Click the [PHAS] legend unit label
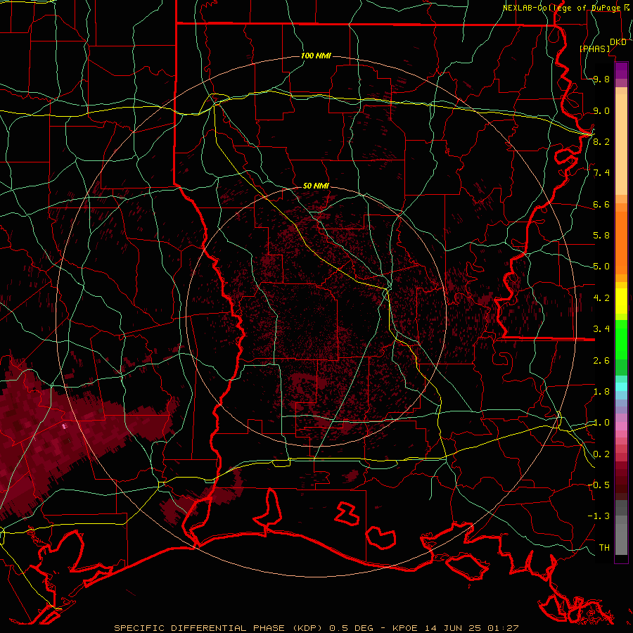The width and height of the screenshot is (633, 633). point(595,49)
